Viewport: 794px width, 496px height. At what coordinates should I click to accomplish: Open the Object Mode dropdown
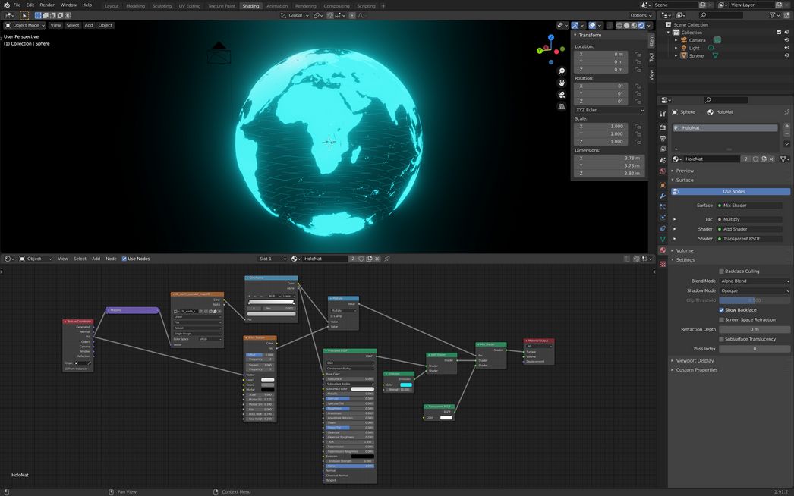click(25, 25)
